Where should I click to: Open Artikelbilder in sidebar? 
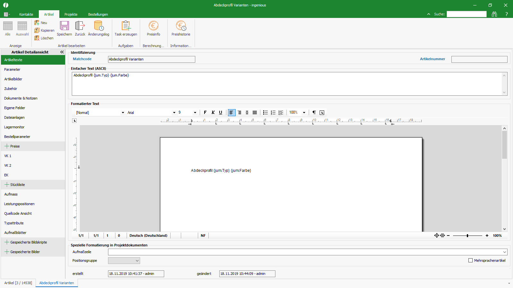point(33,79)
